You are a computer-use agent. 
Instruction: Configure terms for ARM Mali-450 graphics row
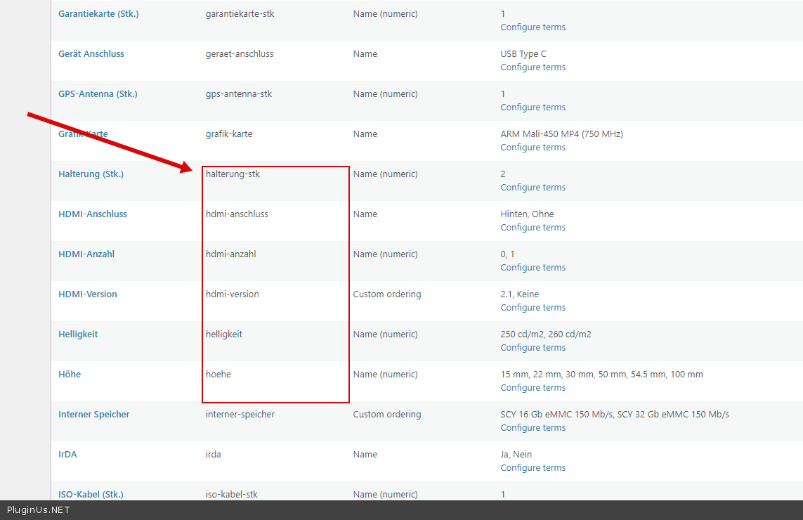(533, 148)
